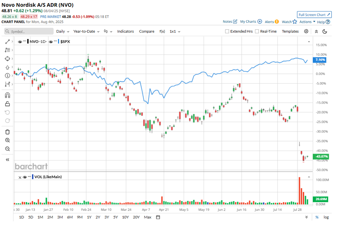
Task: Focus the Symbol search field
Action: coord(29,31)
